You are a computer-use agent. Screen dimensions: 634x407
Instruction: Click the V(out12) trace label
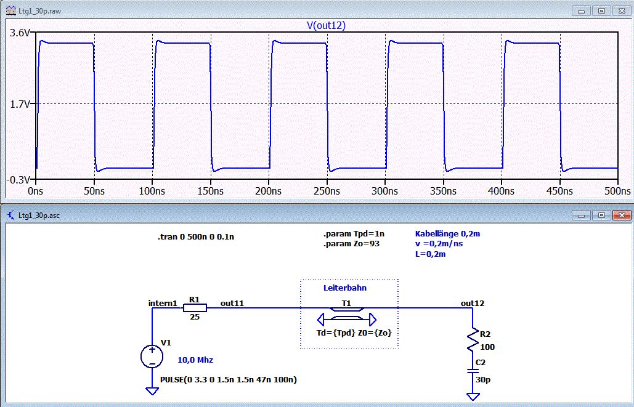pos(326,25)
